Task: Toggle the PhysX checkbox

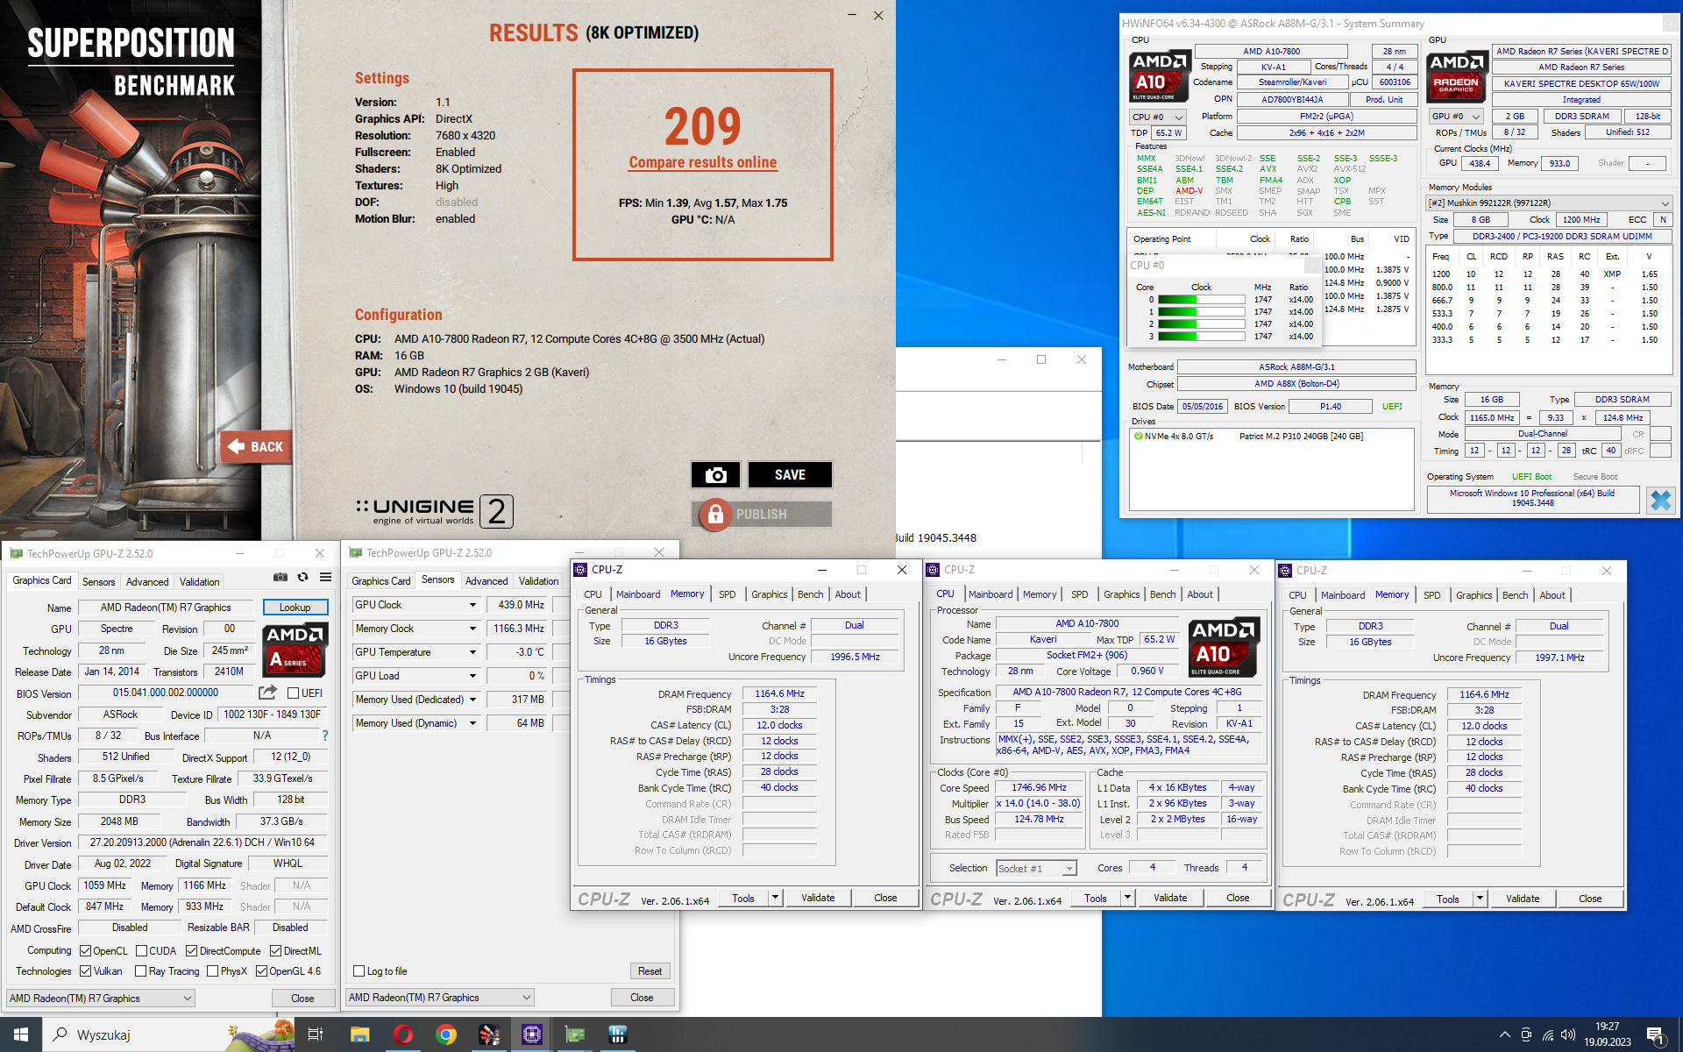Action: pyautogui.click(x=212, y=970)
